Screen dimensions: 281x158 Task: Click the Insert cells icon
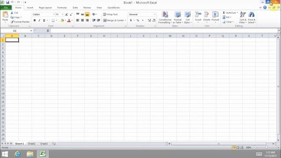pos(198,14)
